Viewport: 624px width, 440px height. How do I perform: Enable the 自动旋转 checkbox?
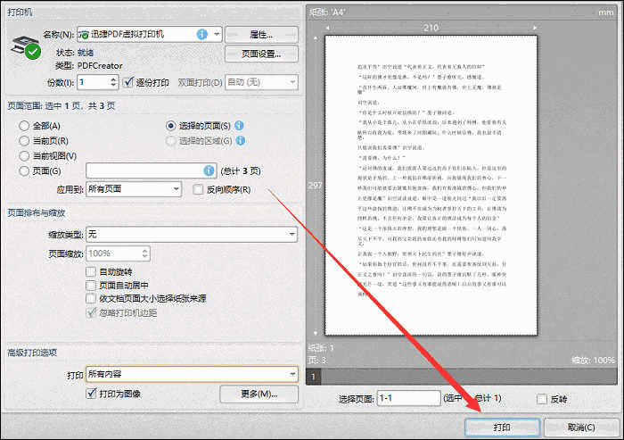point(91,272)
